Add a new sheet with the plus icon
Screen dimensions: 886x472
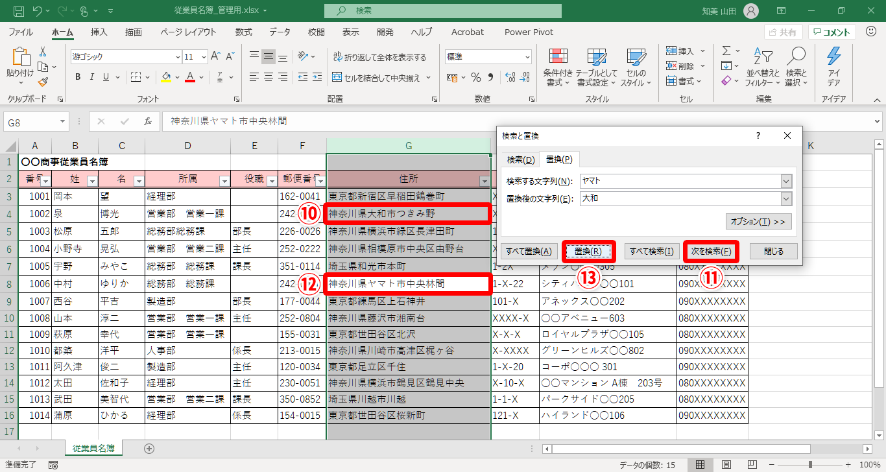click(x=149, y=448)
